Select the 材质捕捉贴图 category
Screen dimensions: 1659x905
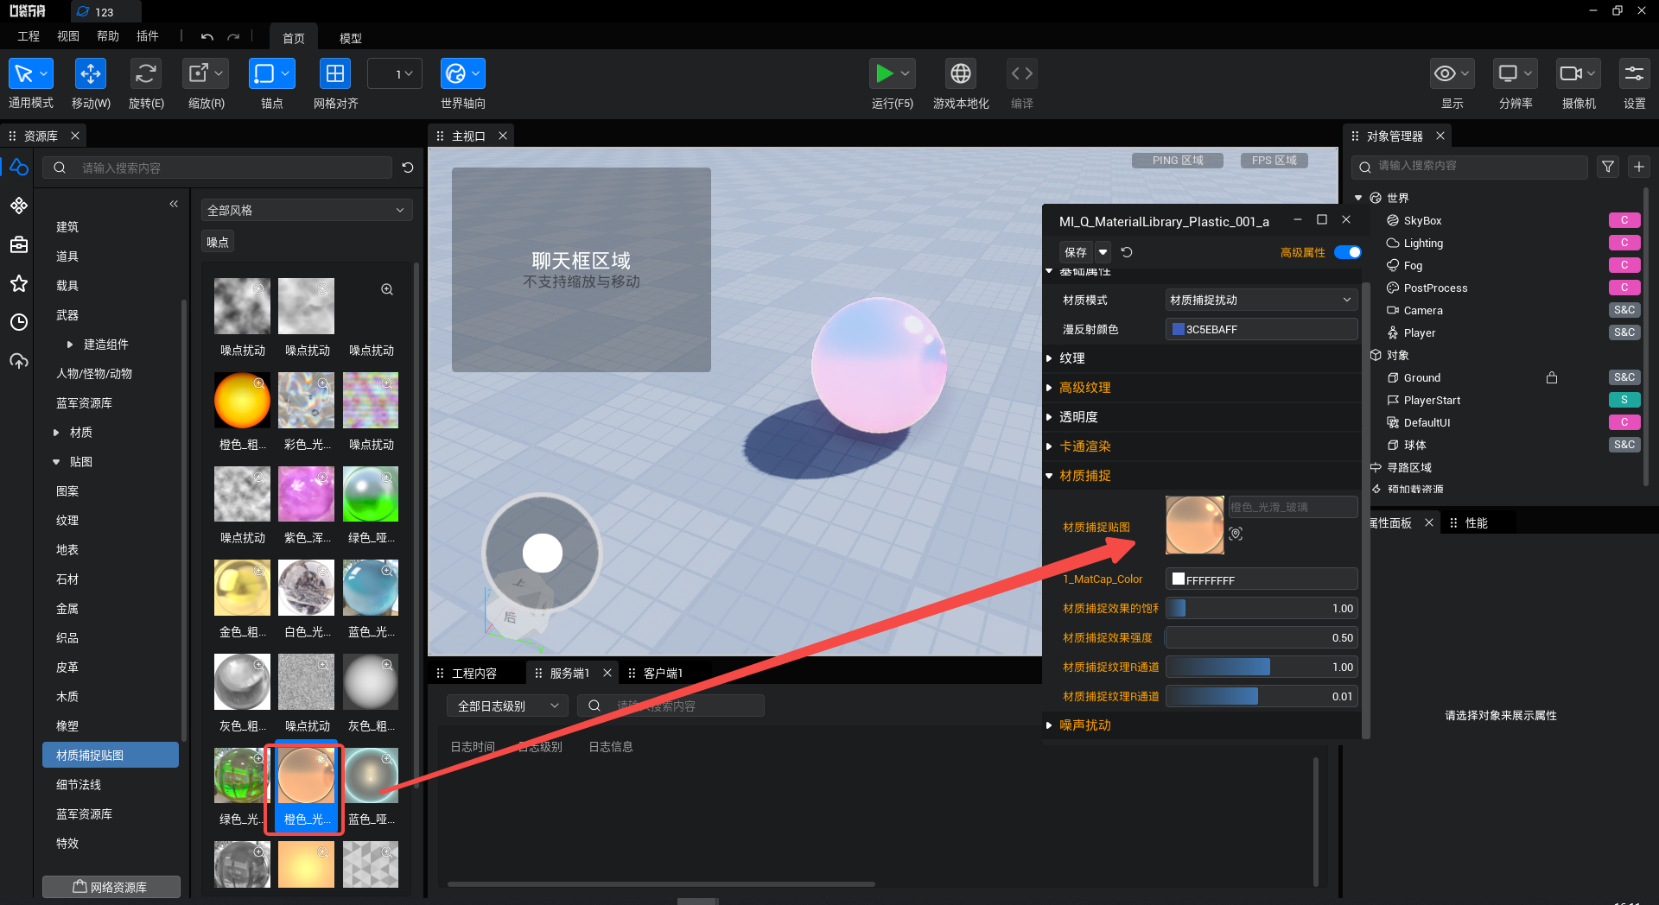(x=111, y=755)
